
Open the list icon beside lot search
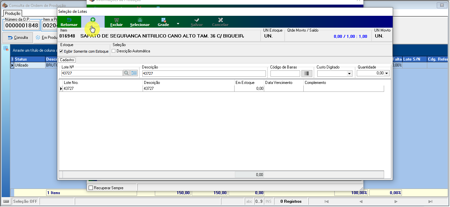pos(134,73)
